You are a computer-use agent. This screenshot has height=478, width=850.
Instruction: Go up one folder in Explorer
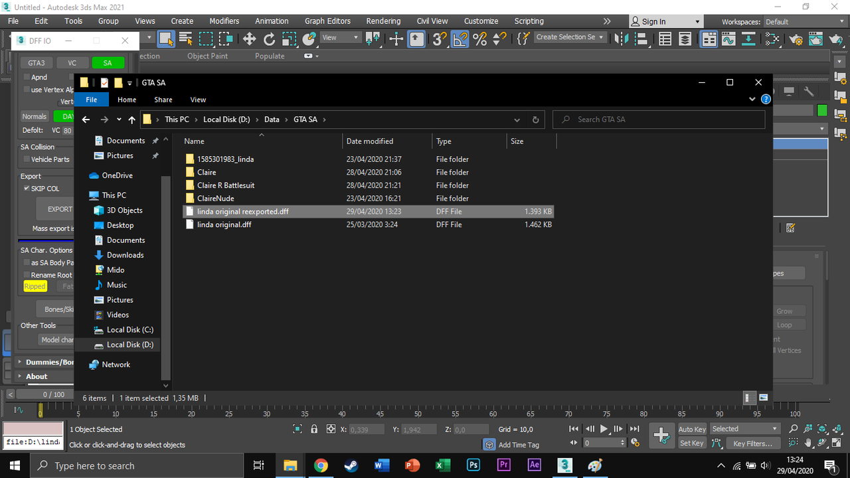[131, 119]
